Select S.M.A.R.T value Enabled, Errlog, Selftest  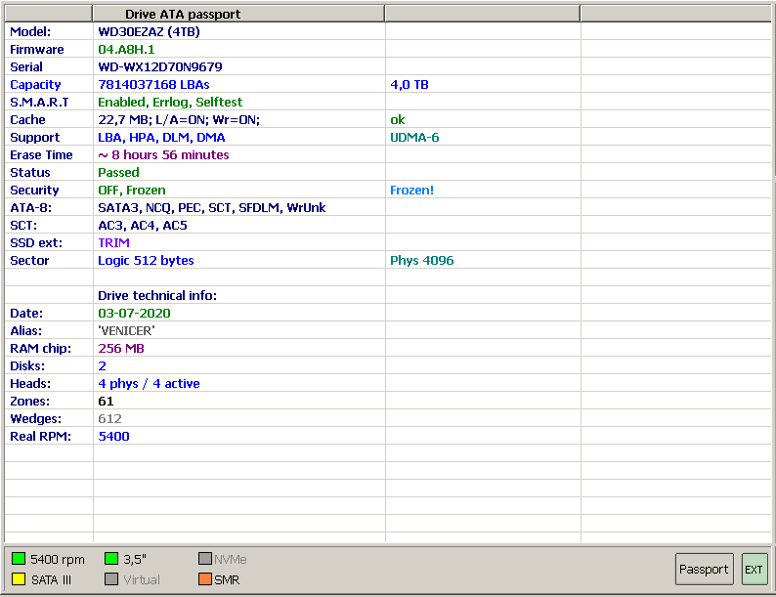pyautogui.click(x=170, y=102)
